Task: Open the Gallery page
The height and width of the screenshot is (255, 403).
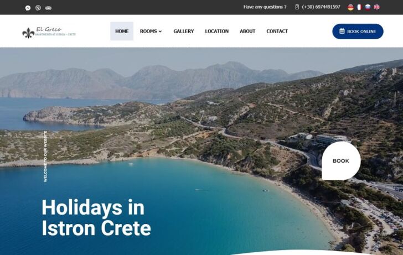Action: click(x=184, y=31)
